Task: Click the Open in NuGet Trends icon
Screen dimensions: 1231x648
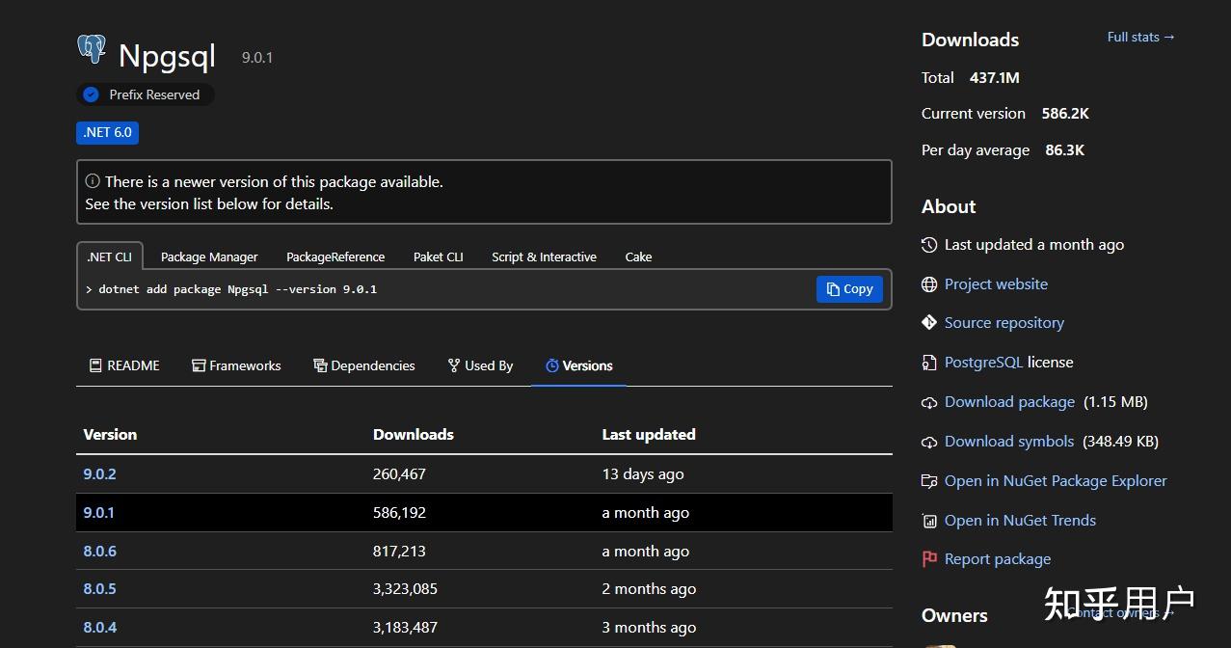Action: (929, 520)
